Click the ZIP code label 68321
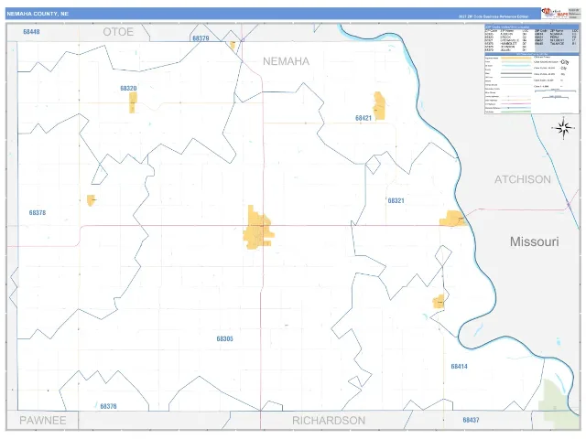Viewport: 586px width, 439px height. tap(396, 200)
